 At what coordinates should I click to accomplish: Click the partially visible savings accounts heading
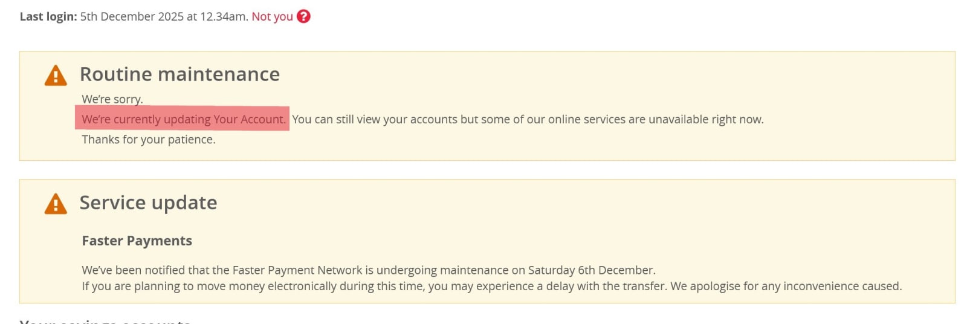(x=105, y=321)
